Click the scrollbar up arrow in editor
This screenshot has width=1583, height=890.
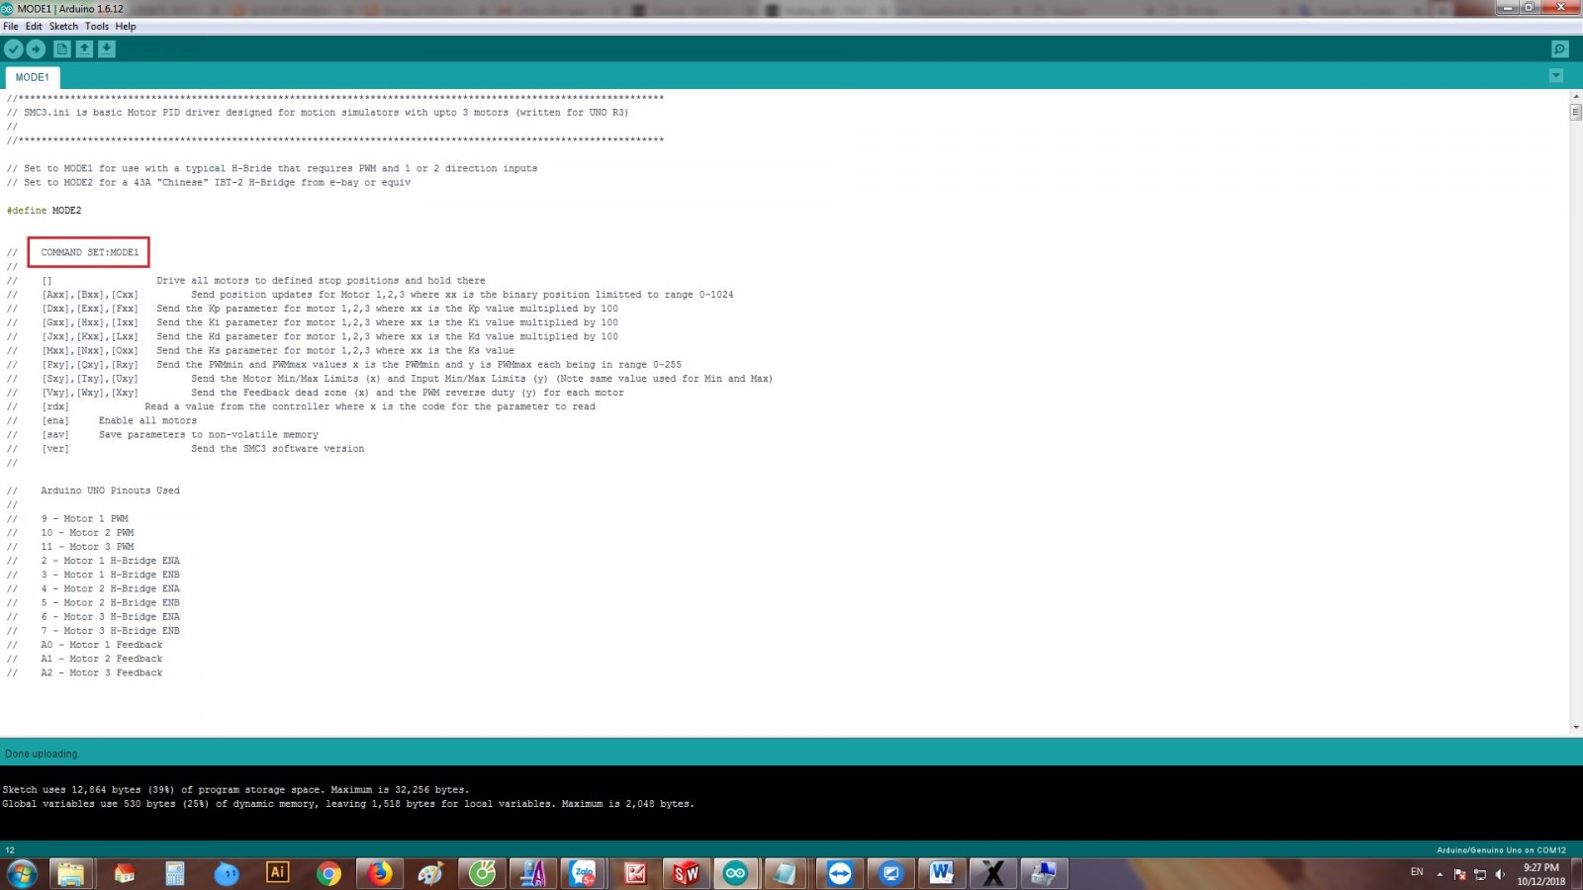[x=1576, y=96]
